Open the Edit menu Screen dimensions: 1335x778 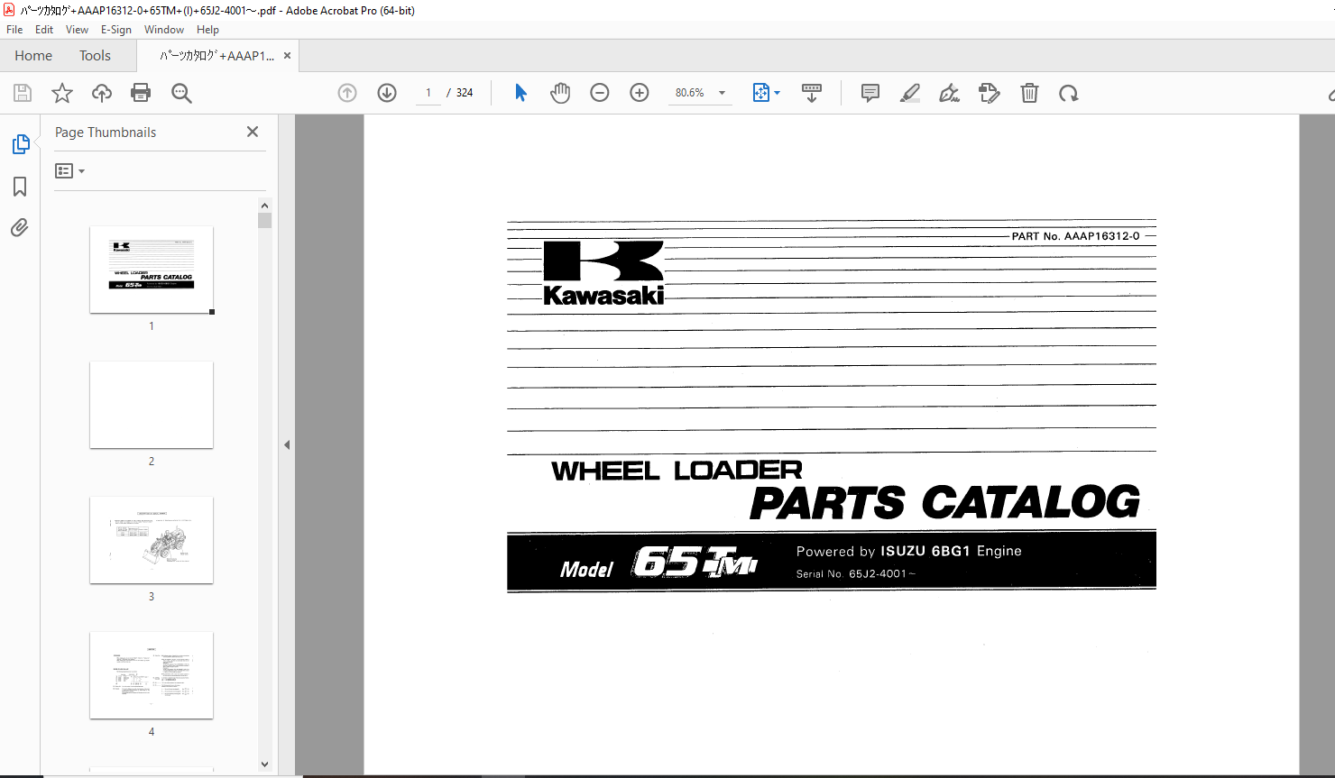tap(44, 30)
